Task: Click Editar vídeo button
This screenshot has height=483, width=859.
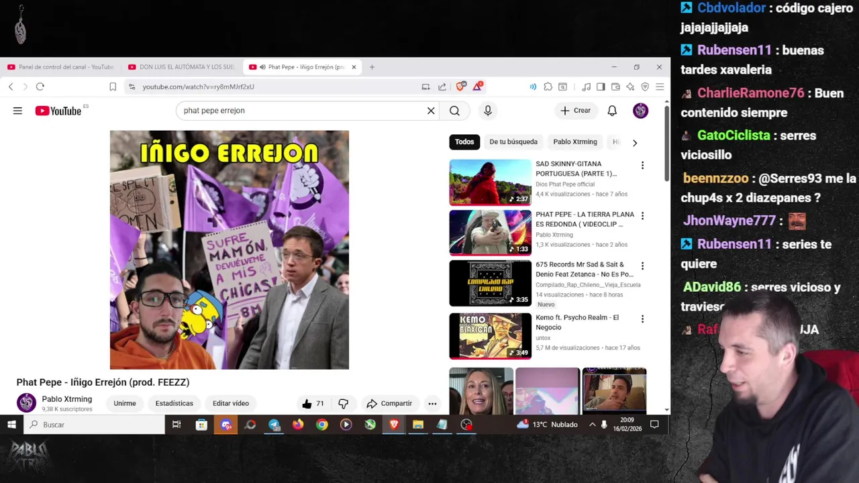Action: 231,403
